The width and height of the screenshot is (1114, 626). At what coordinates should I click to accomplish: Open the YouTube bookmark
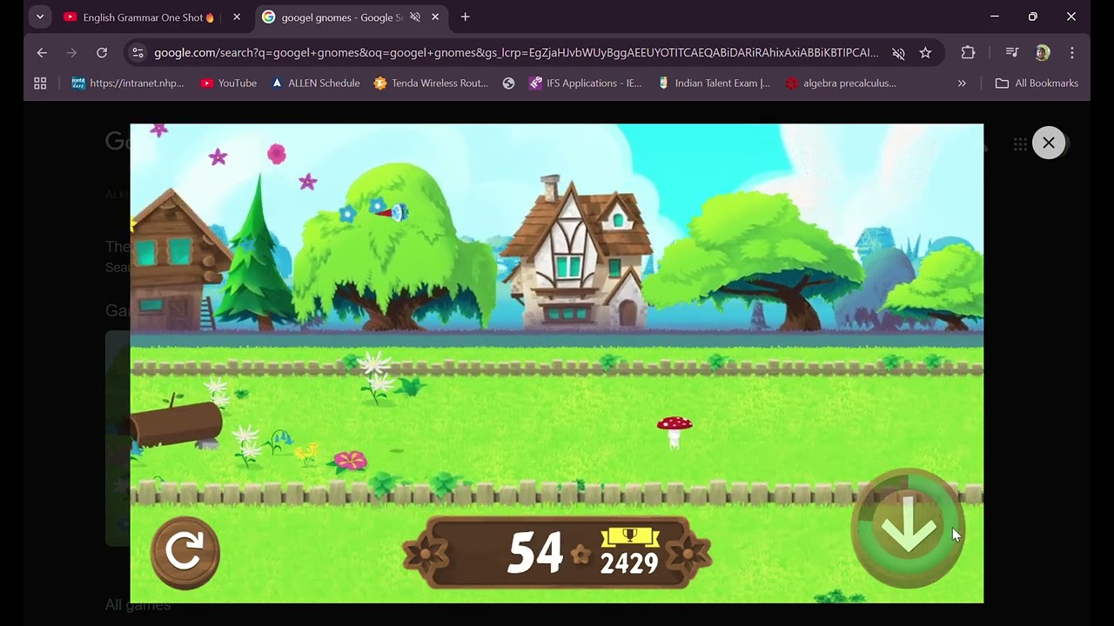tap(229, 83)
